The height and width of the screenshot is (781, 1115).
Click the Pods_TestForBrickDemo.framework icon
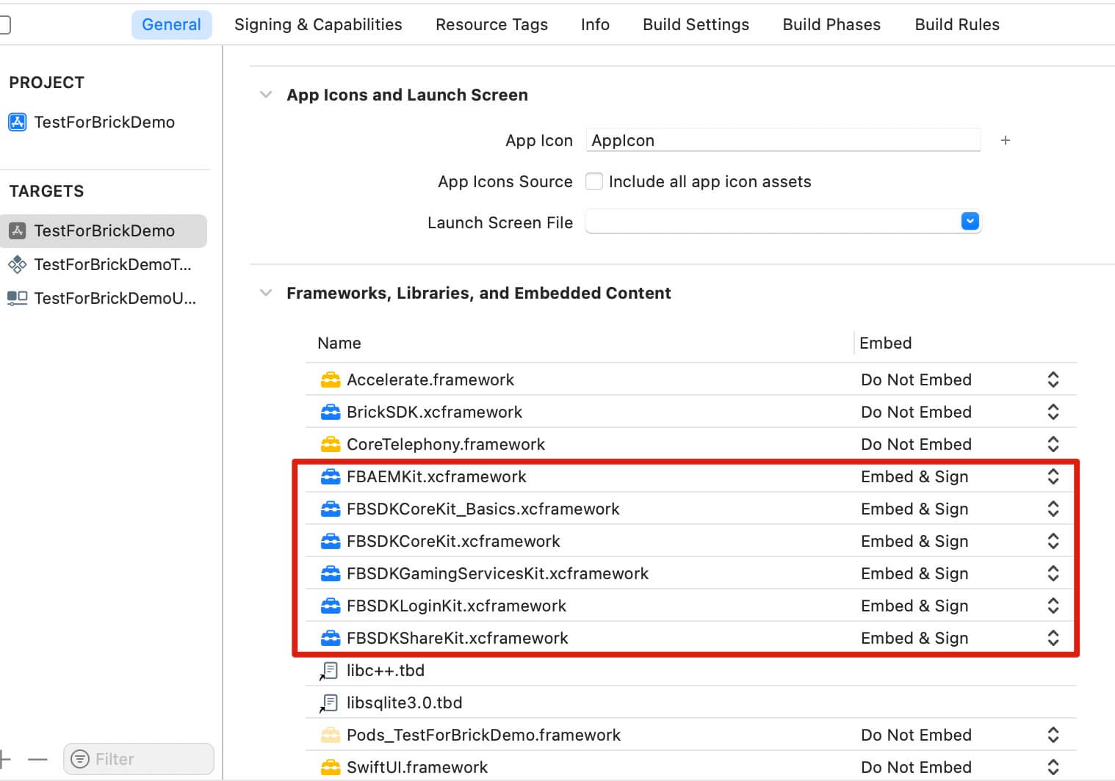tap(331, 735)
